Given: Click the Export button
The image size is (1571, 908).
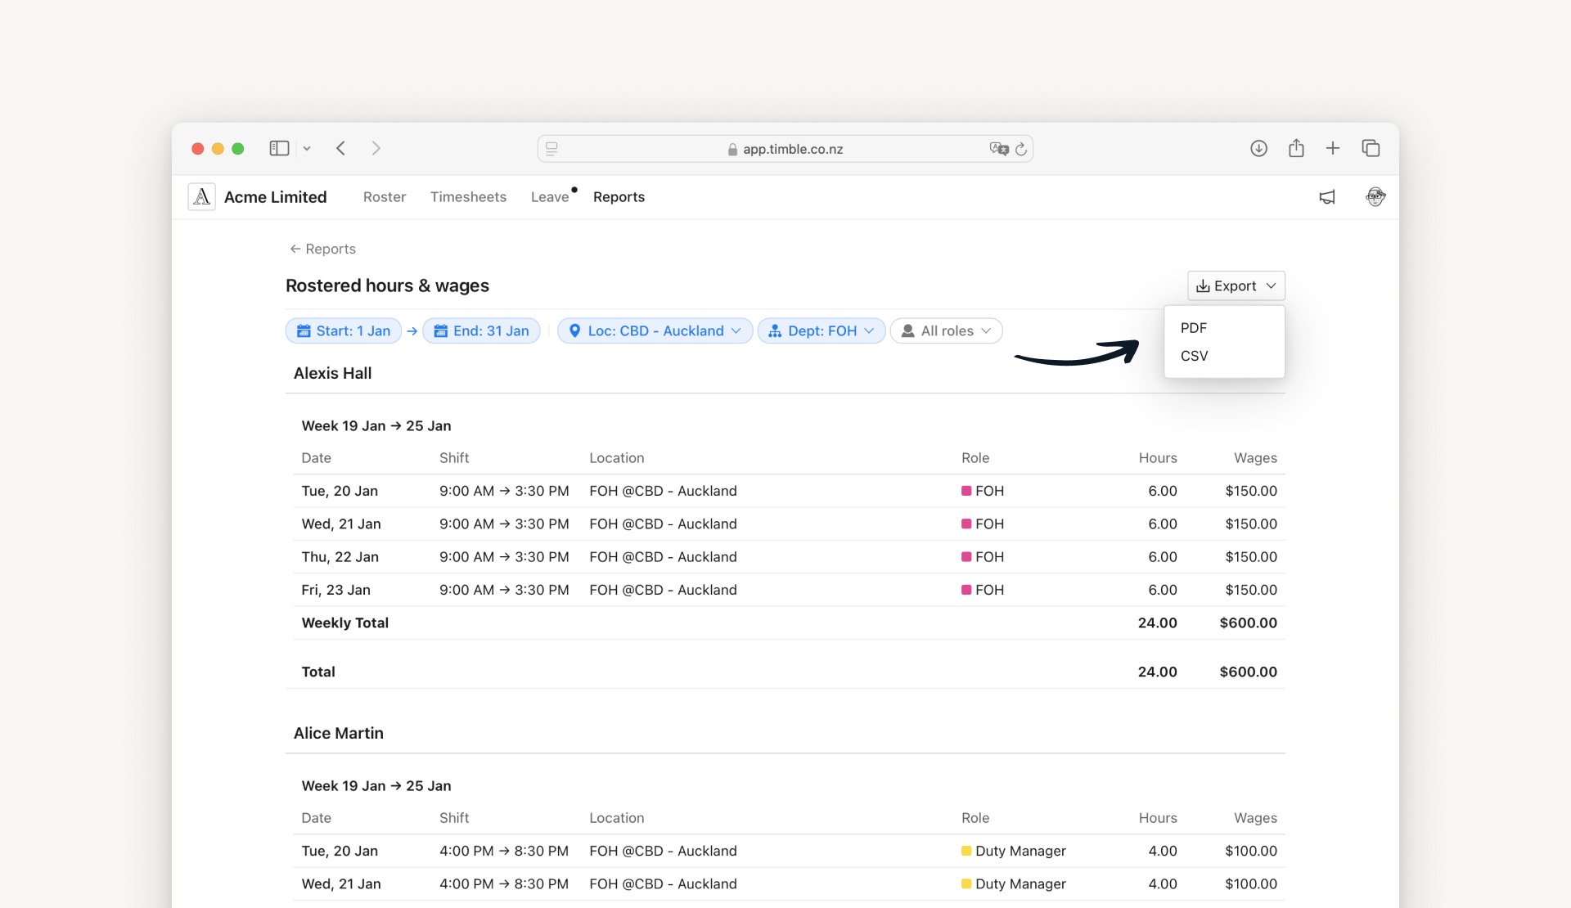Looking at the screenshot, I should click(x=1236, y=286).
